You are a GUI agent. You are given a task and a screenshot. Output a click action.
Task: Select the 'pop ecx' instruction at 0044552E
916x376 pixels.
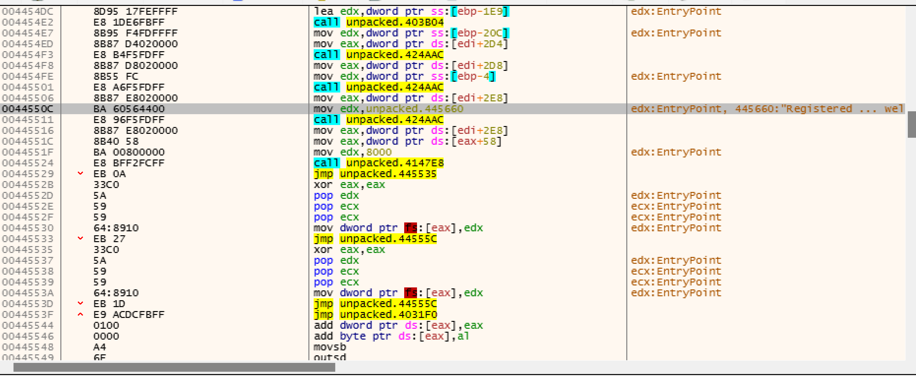(336, 206)
